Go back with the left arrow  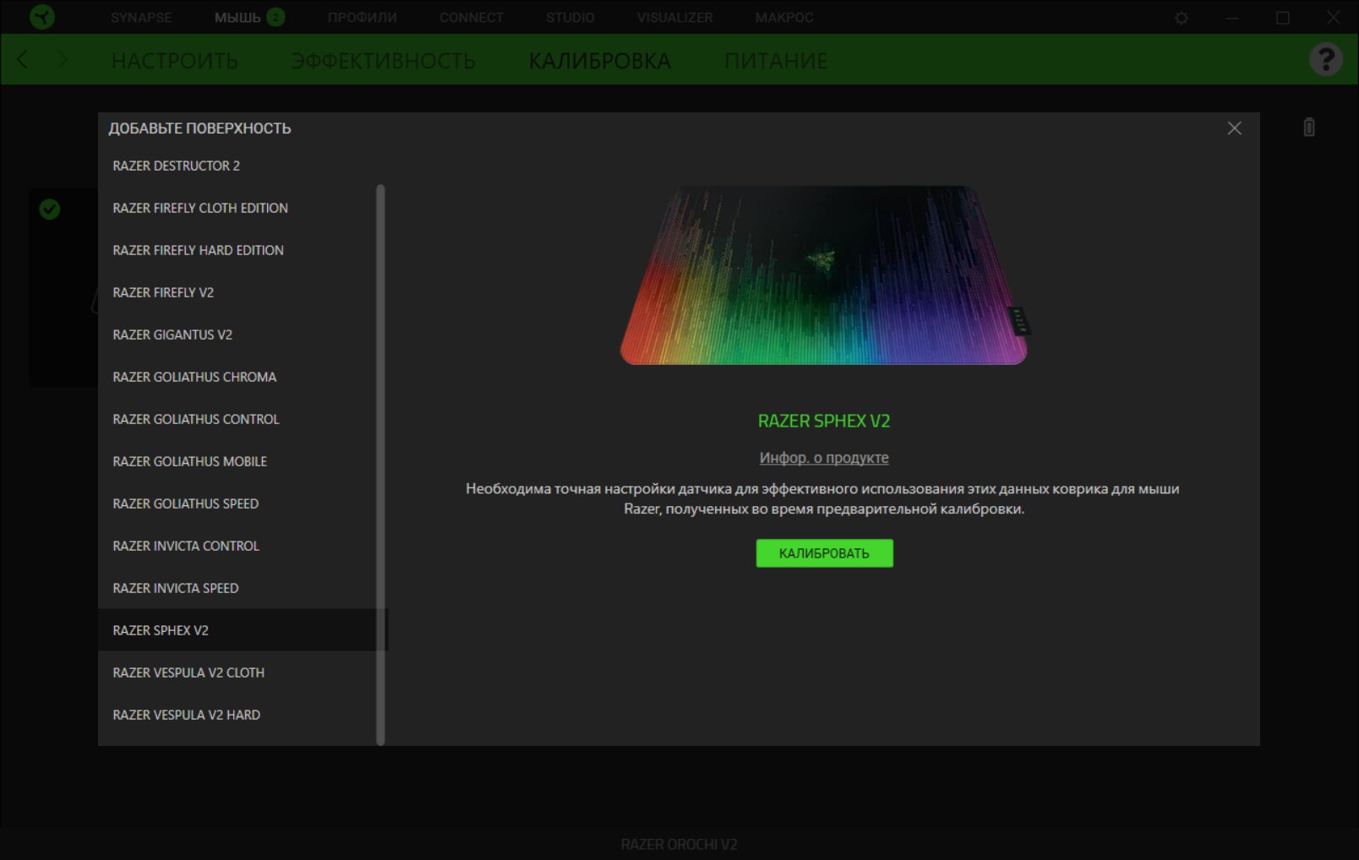click(x=23, y=59)
